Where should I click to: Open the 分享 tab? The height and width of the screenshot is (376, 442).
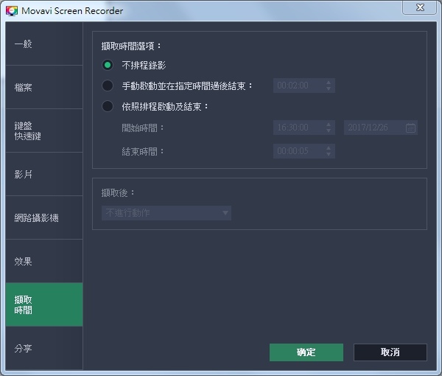pyautogui.click(x=44, y=348)
